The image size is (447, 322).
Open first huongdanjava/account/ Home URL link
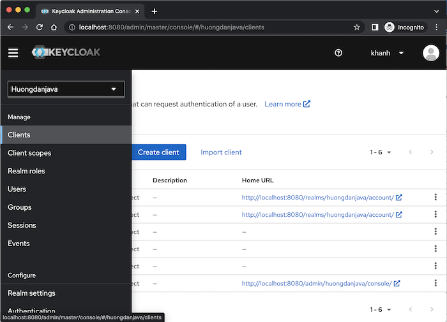coord(322,198)
